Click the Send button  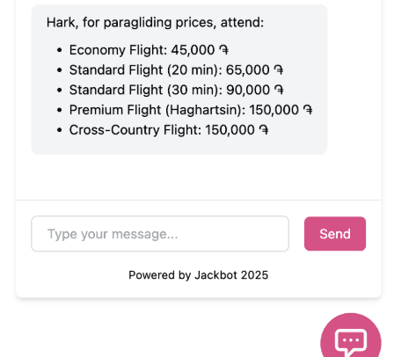tap(335, 234)
